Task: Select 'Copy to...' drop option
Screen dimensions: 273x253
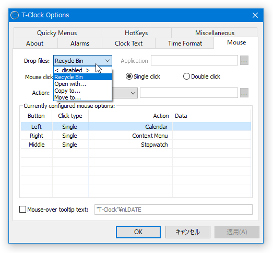Action: [x=82, y=91]
